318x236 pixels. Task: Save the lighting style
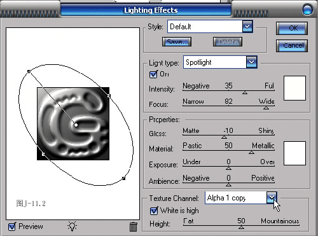177,42
